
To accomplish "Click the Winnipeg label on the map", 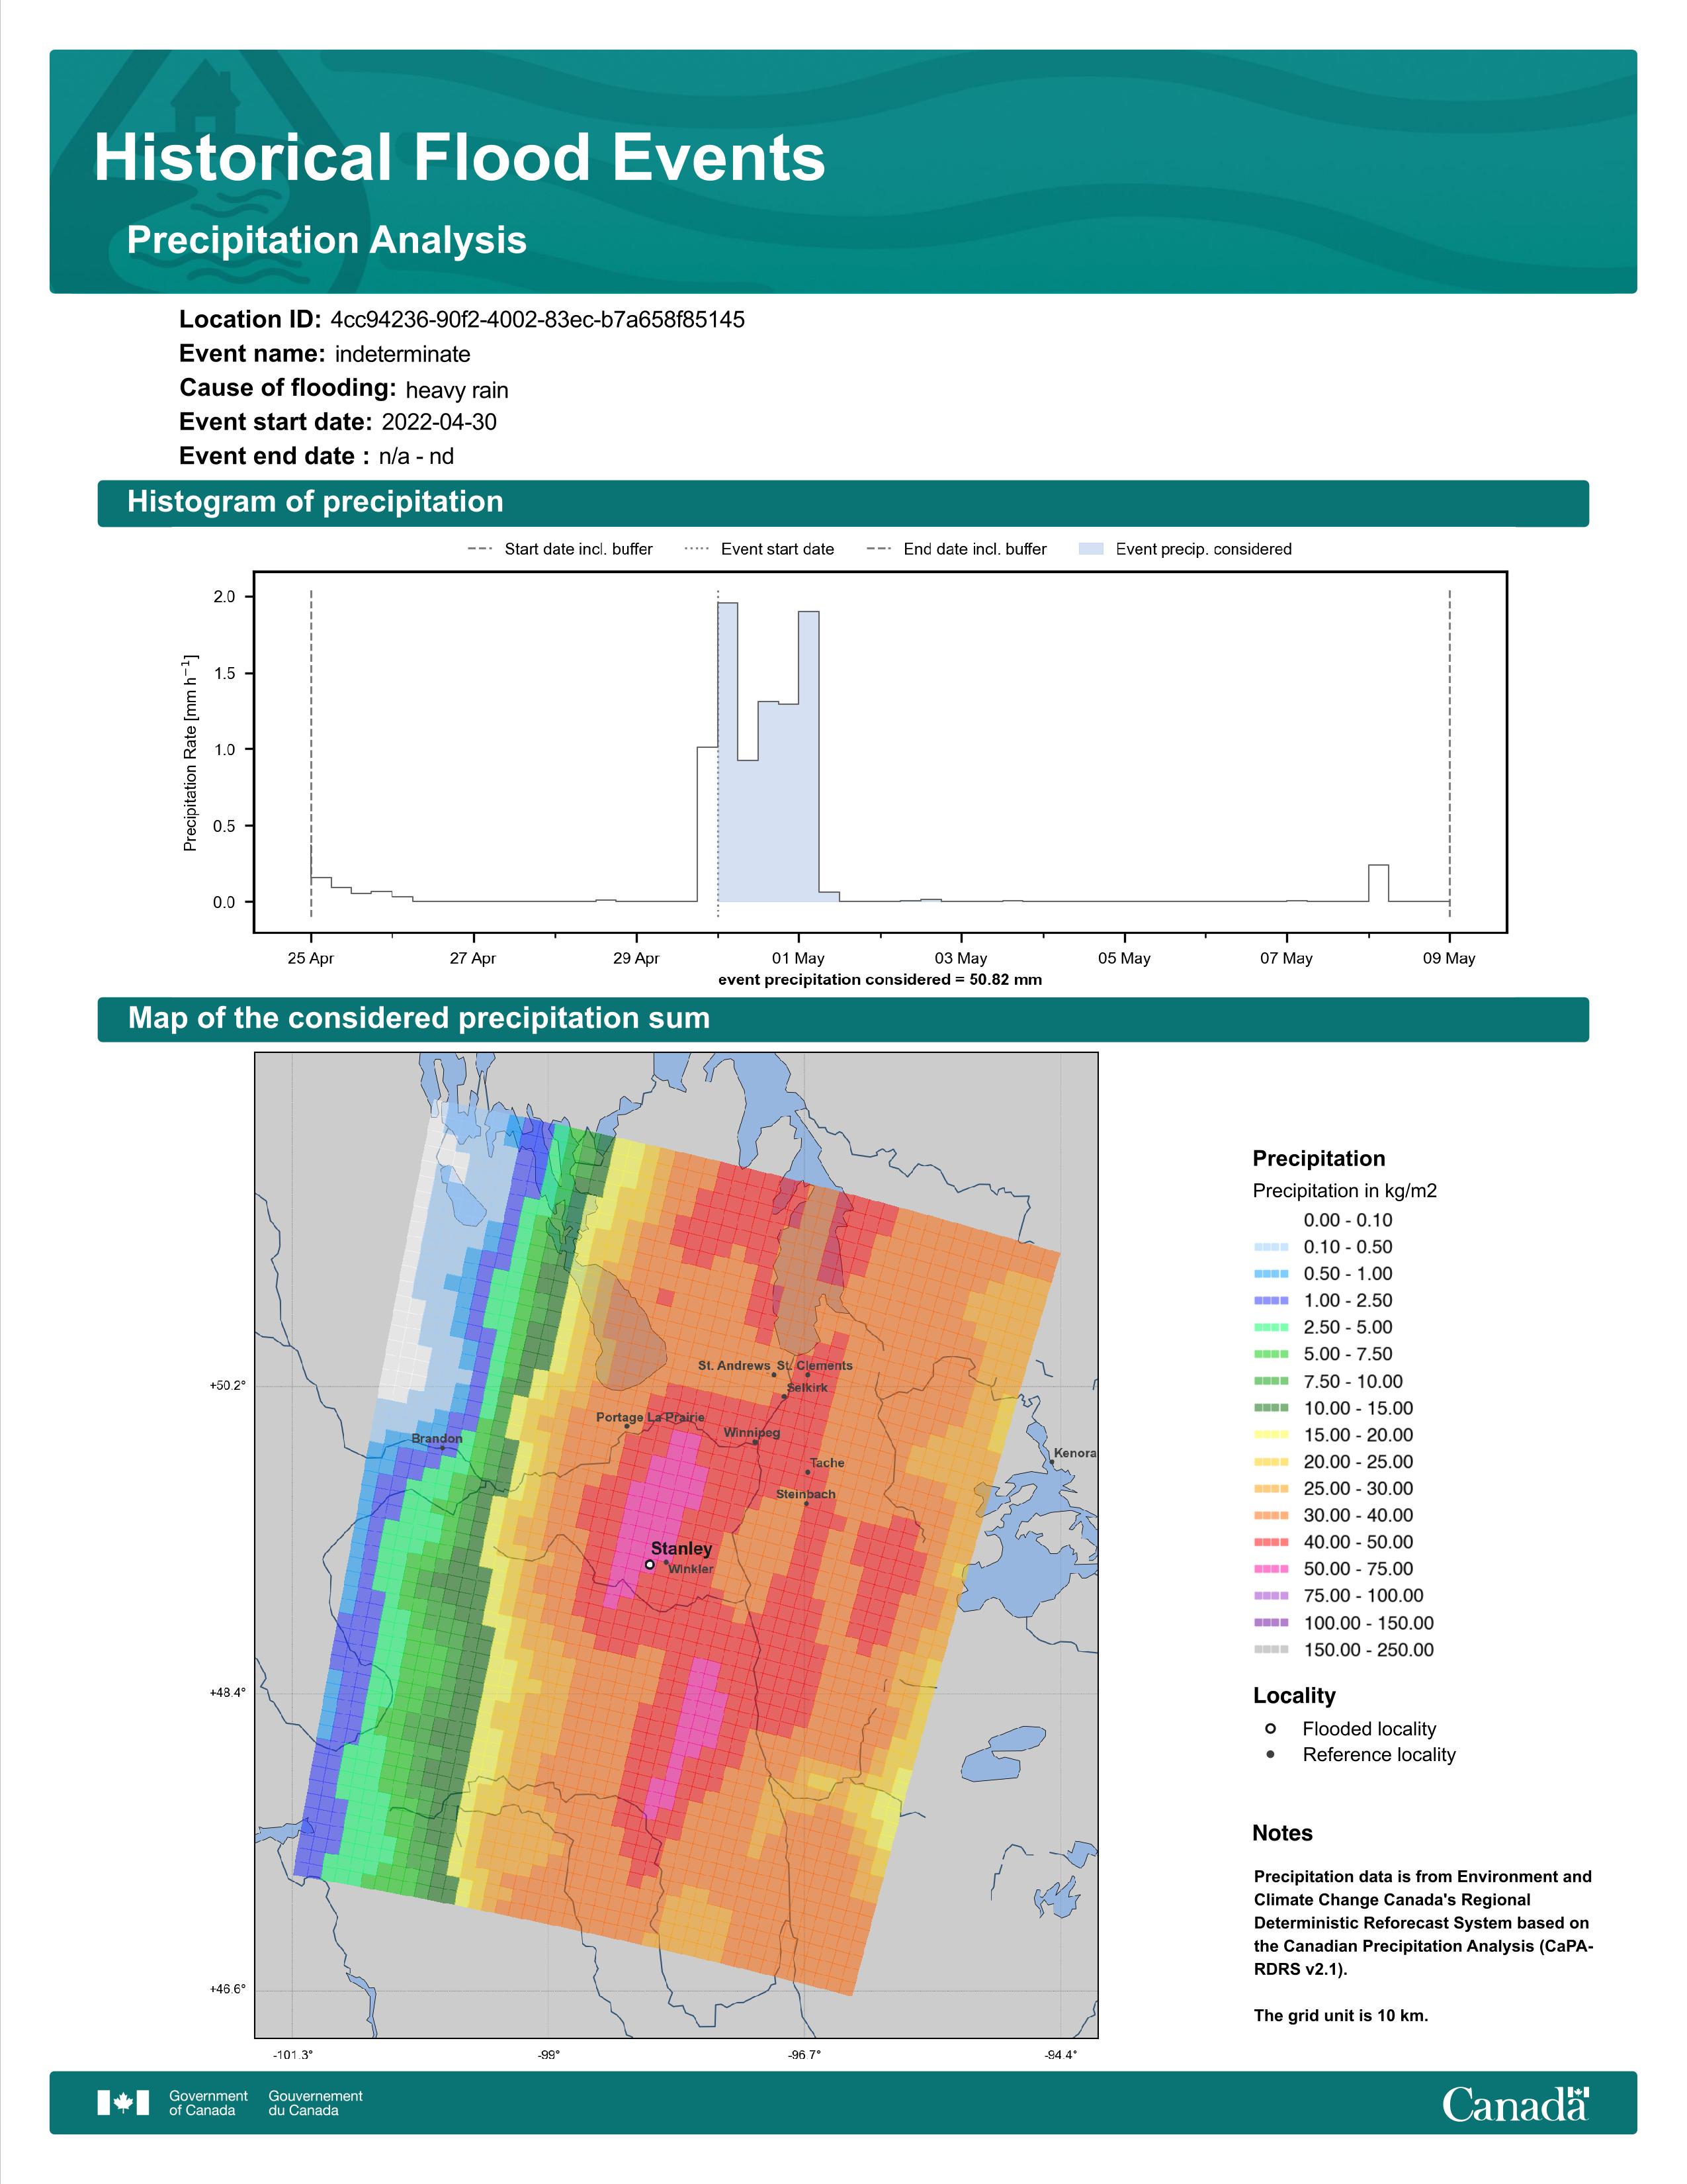I will click(752, 1432).
